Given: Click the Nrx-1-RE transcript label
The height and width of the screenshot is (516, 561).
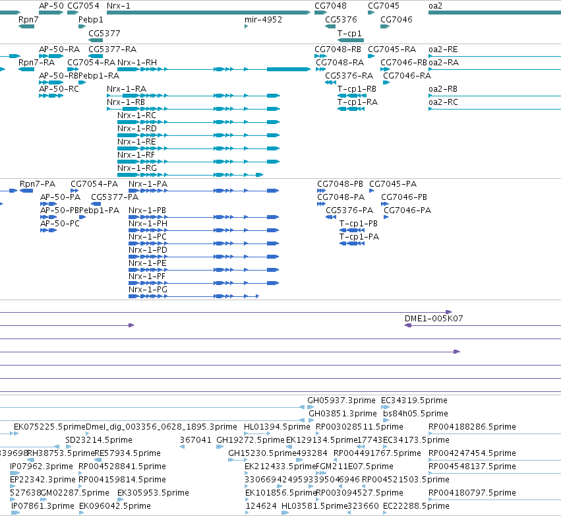Looking at the screenshot, I should click(x=136, y=142).
